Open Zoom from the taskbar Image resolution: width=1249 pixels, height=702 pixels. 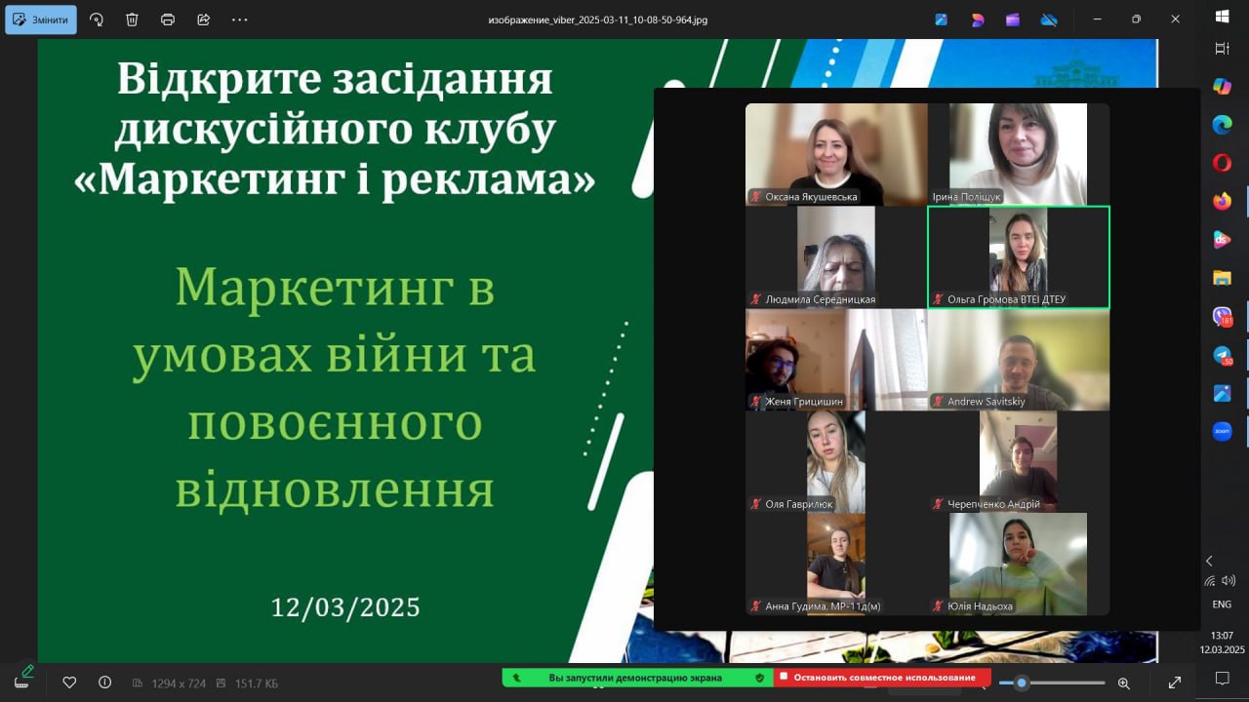click(x=1222, y=431)
